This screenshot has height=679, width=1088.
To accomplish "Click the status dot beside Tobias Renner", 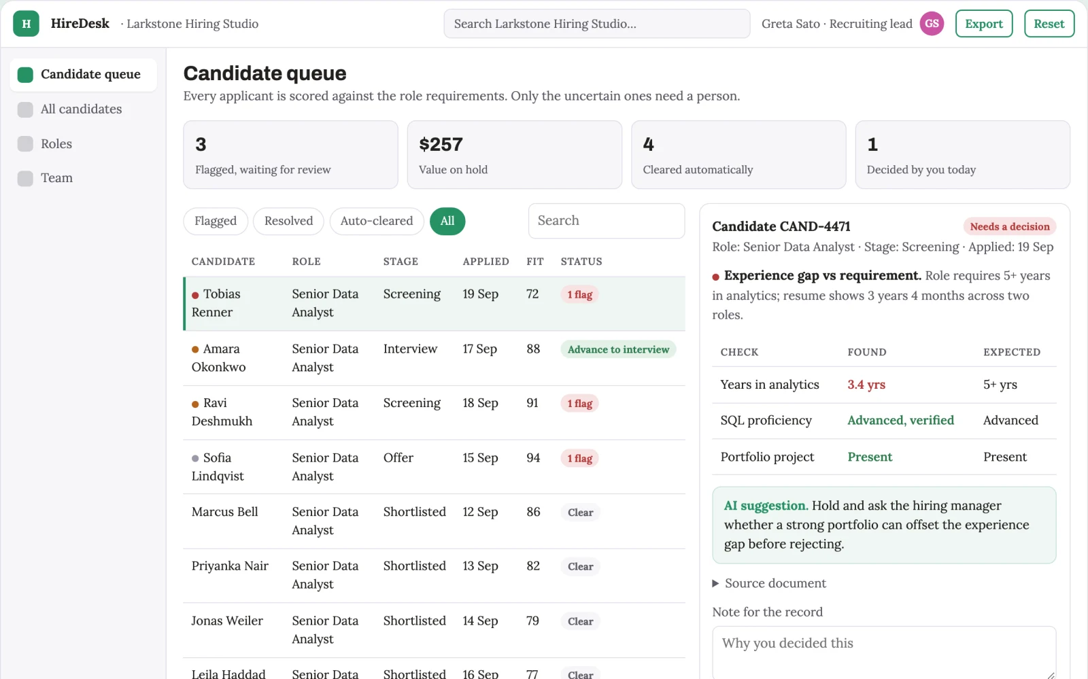I will pos(195,295).
